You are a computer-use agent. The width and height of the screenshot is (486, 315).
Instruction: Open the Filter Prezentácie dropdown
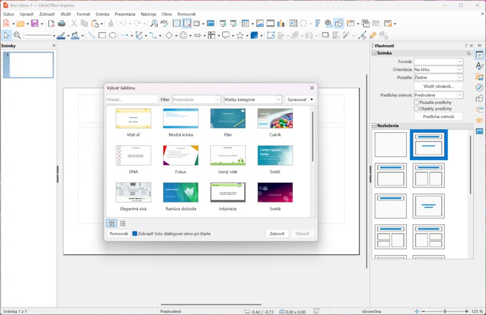pyautogui.click(x=197, y=100)
